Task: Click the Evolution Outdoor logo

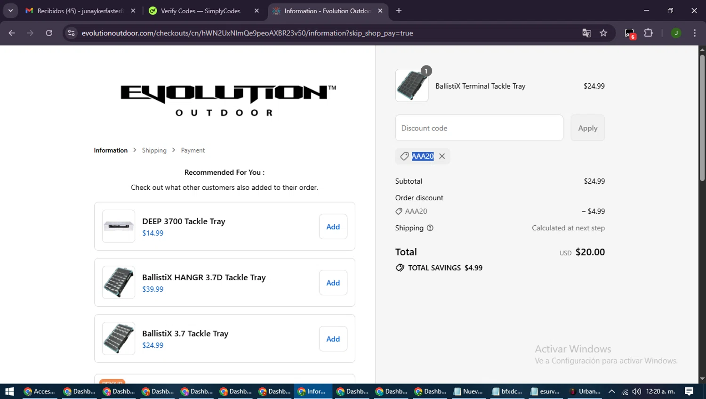Action: pos(228,100)
